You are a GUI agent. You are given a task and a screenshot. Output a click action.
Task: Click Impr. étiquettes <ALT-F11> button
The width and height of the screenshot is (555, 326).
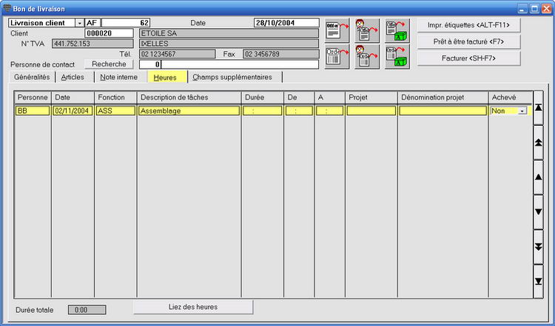tap(468, 25)
